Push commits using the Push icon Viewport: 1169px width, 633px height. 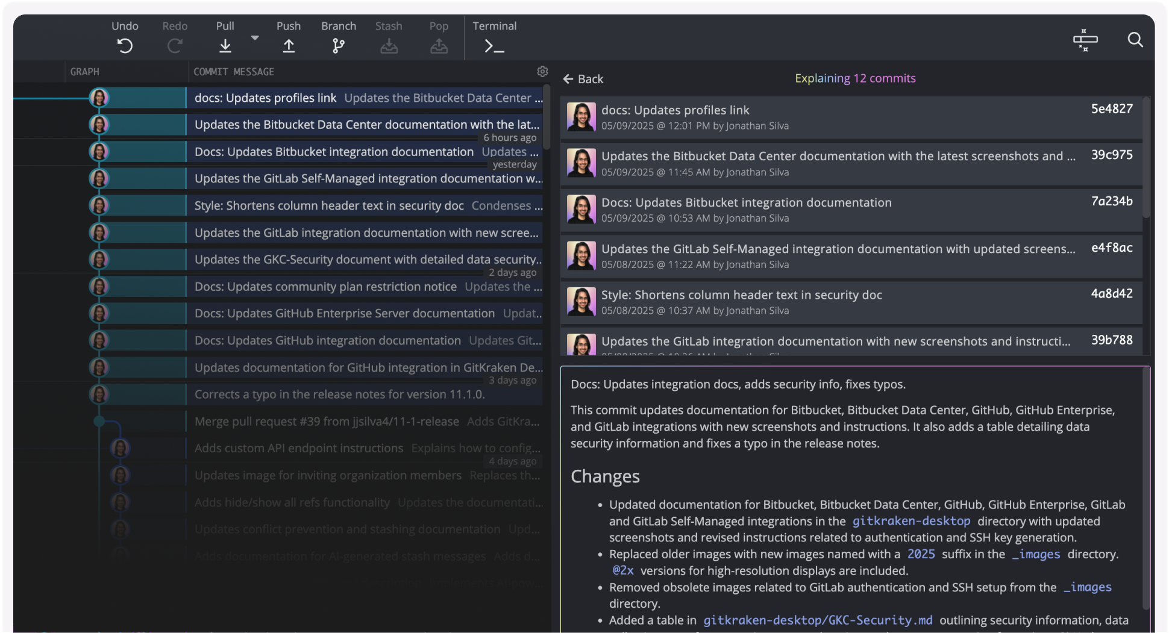pos(289,46)
